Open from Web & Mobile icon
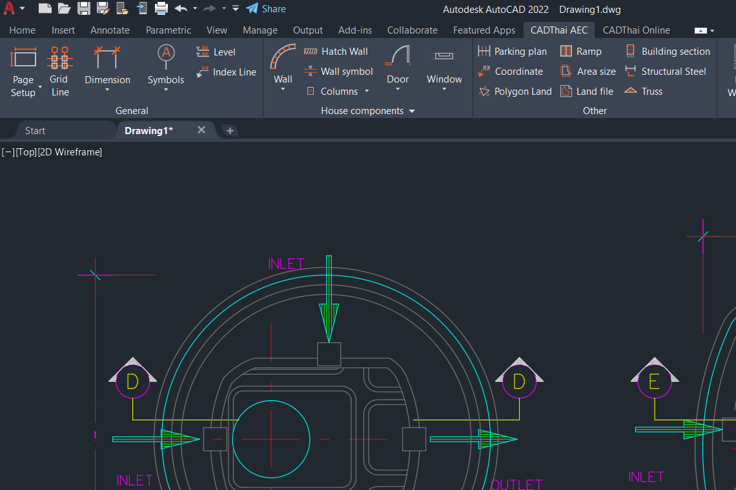Screen dimensions: 736x490 [x=122, y=8]
